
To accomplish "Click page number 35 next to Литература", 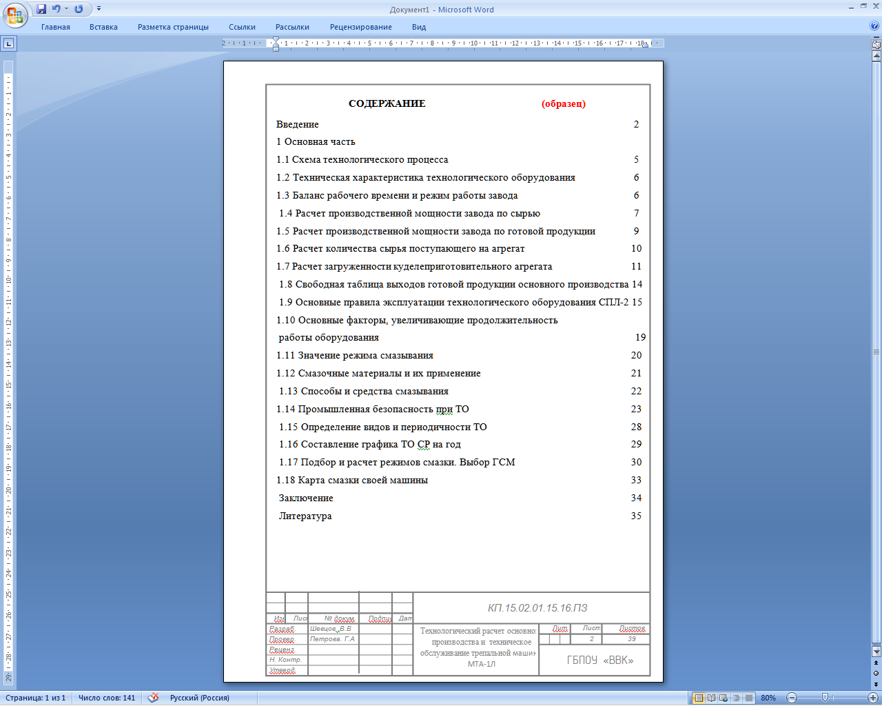I will click(636, 516).
